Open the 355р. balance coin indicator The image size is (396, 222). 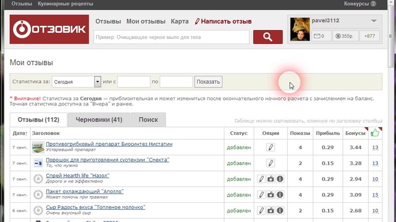point(345,36)
